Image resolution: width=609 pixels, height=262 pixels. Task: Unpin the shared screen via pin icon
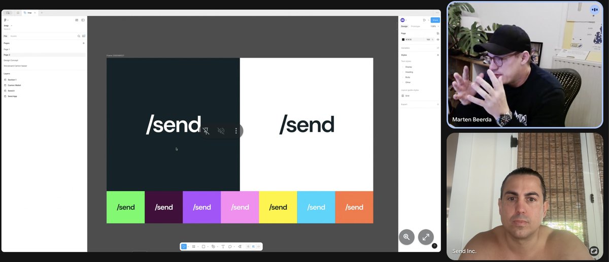[206, 130]
